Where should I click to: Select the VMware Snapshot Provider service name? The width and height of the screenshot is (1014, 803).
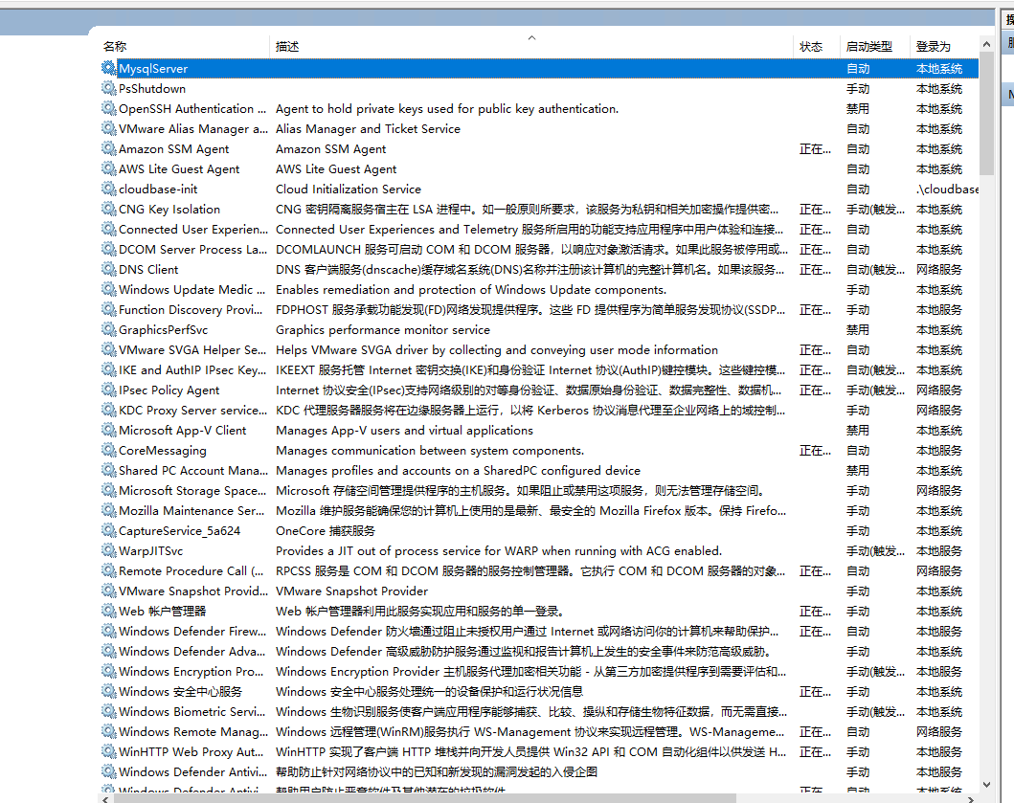click(x=193, y=591)
